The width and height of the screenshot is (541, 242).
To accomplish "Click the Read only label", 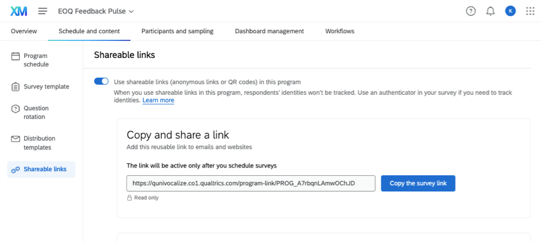I will pyautogui.click(x=146, y=198).
